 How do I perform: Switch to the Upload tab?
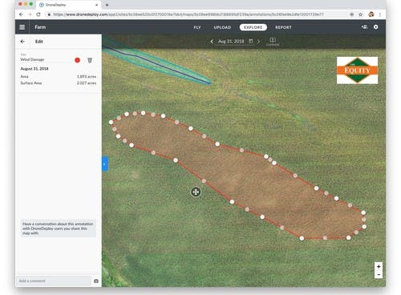pos(222,27)
